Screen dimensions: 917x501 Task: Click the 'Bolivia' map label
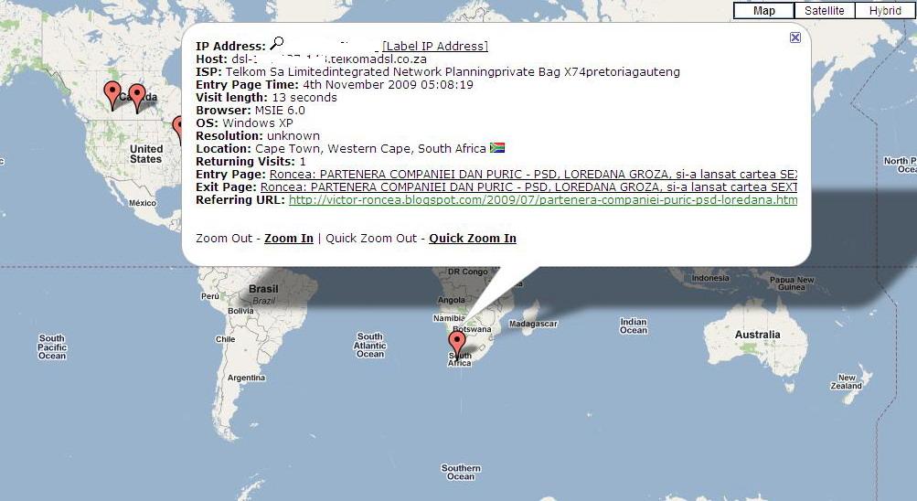click(240, 311)
